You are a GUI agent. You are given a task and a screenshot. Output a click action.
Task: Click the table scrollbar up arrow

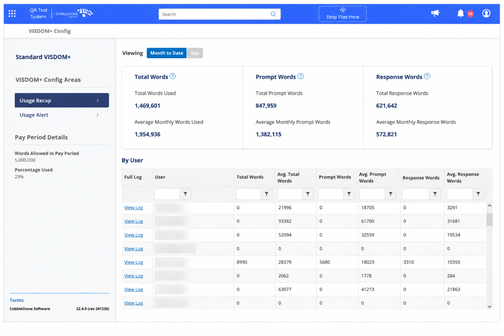(x=489, y=206)
